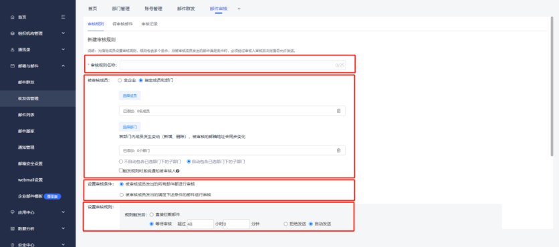Click the 尊享版 badge next to 企业邮件模板

tap(52, 196)
